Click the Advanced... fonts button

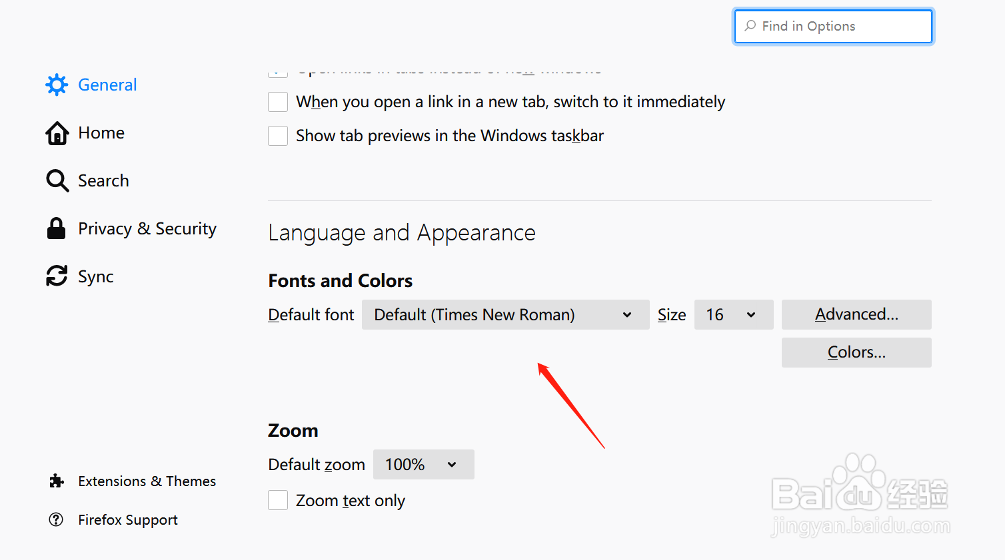point(856,314)
